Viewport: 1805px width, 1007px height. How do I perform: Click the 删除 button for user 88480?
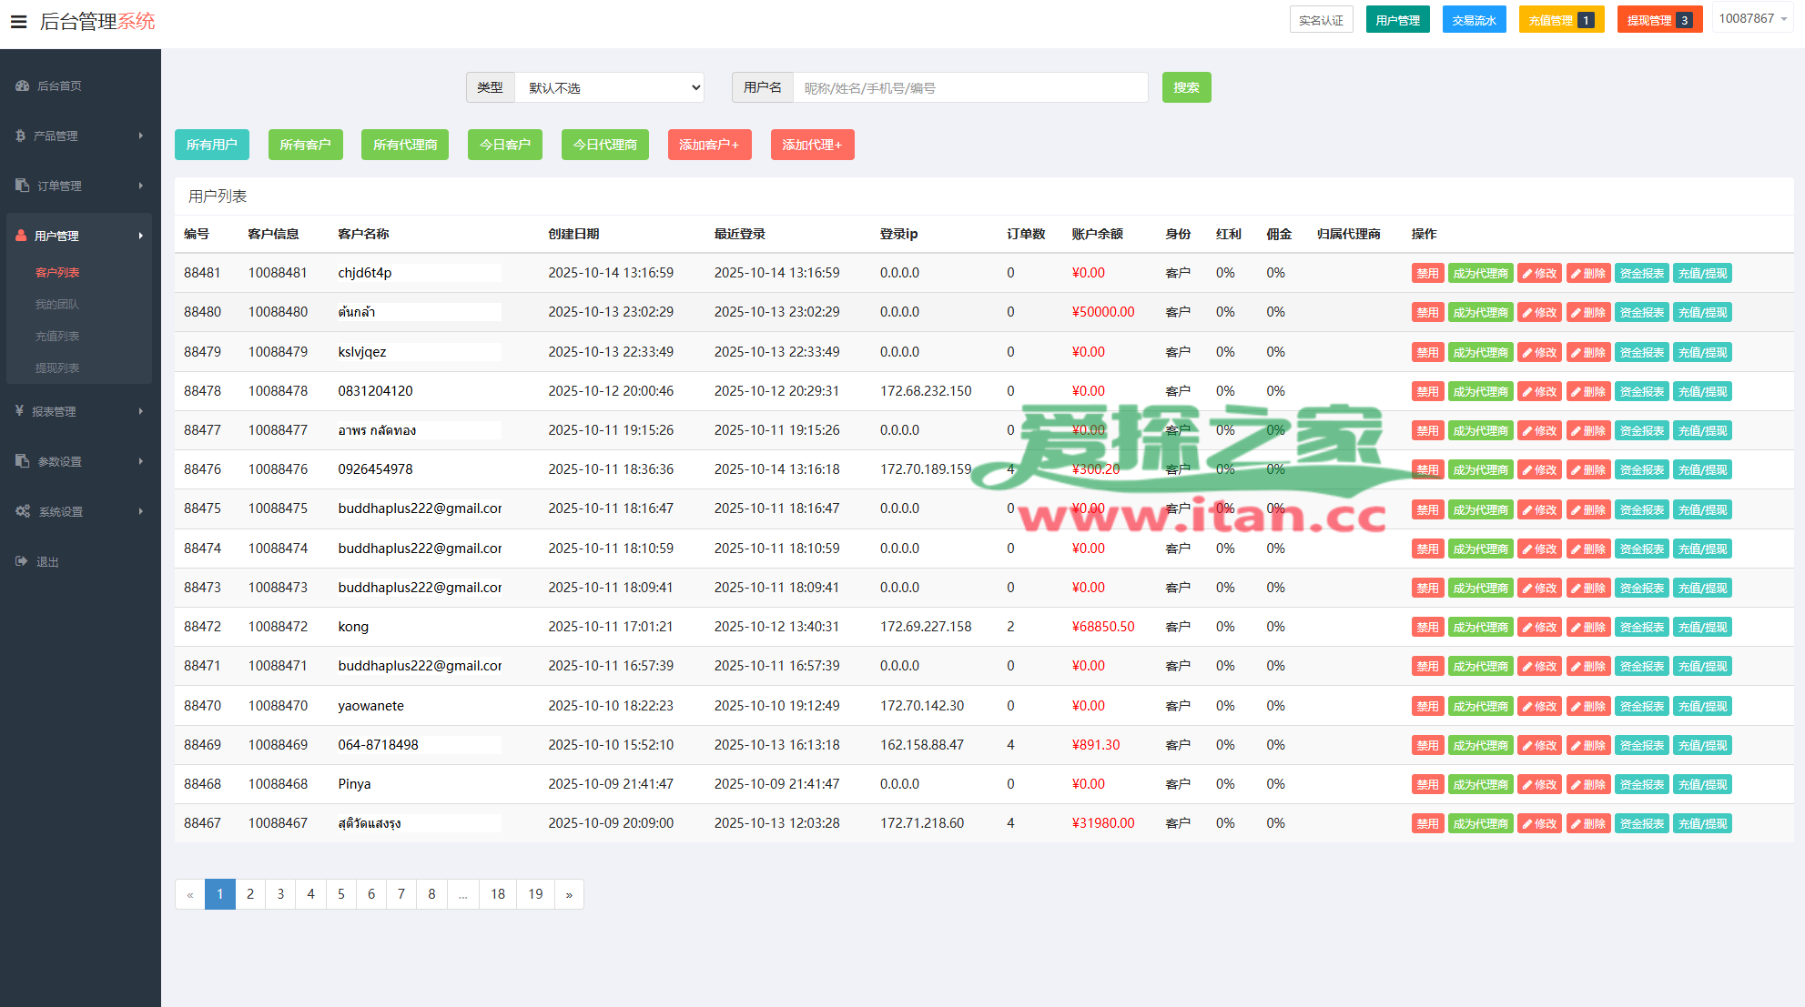[1588, 313]
